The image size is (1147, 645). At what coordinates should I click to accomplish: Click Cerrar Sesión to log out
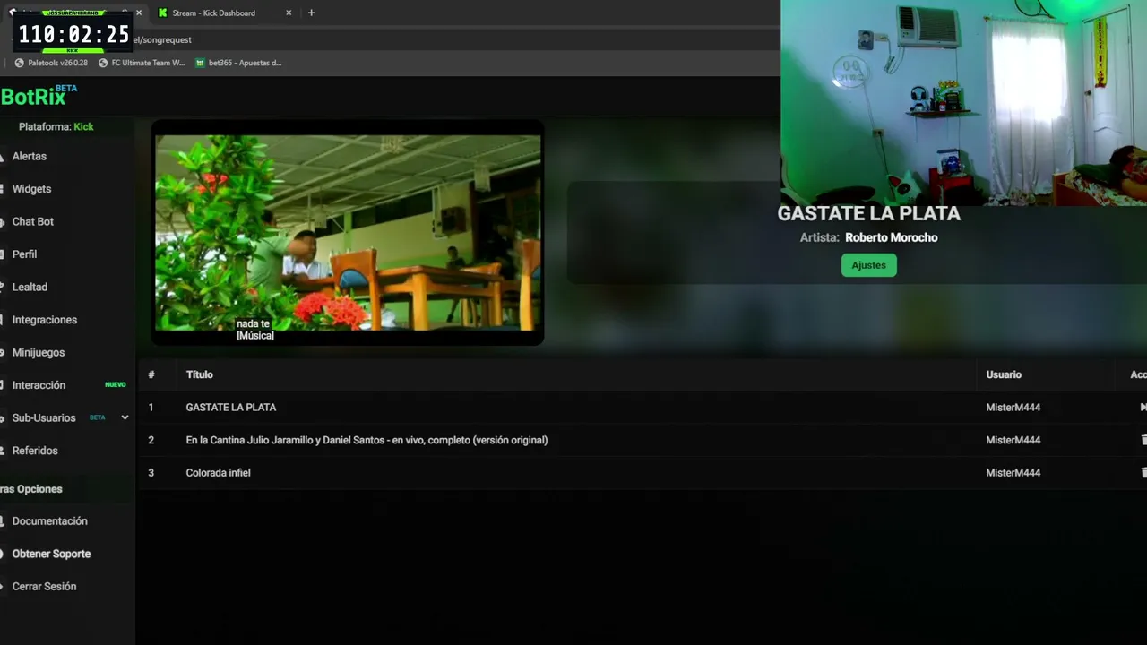44,587
